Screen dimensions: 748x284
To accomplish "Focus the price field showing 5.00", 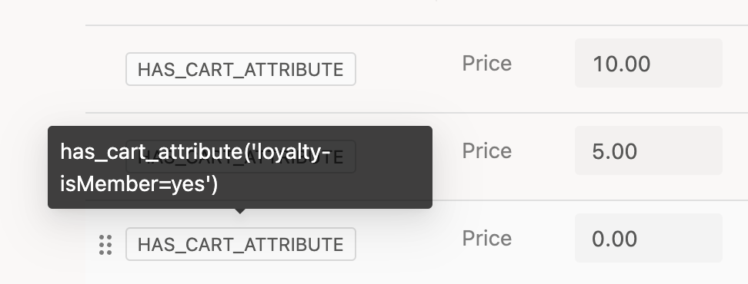I will coord(648,150).
